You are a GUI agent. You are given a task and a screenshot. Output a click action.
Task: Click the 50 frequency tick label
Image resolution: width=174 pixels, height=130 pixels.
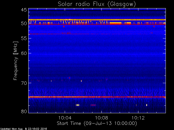pyautogui.click(x=24, y=24)
